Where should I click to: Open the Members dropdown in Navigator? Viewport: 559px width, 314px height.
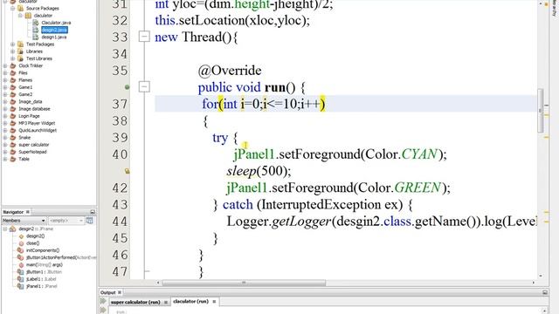24,221
